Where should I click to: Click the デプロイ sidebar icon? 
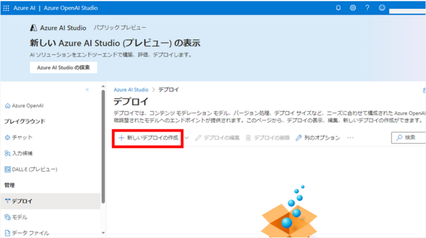coord(7,201)
